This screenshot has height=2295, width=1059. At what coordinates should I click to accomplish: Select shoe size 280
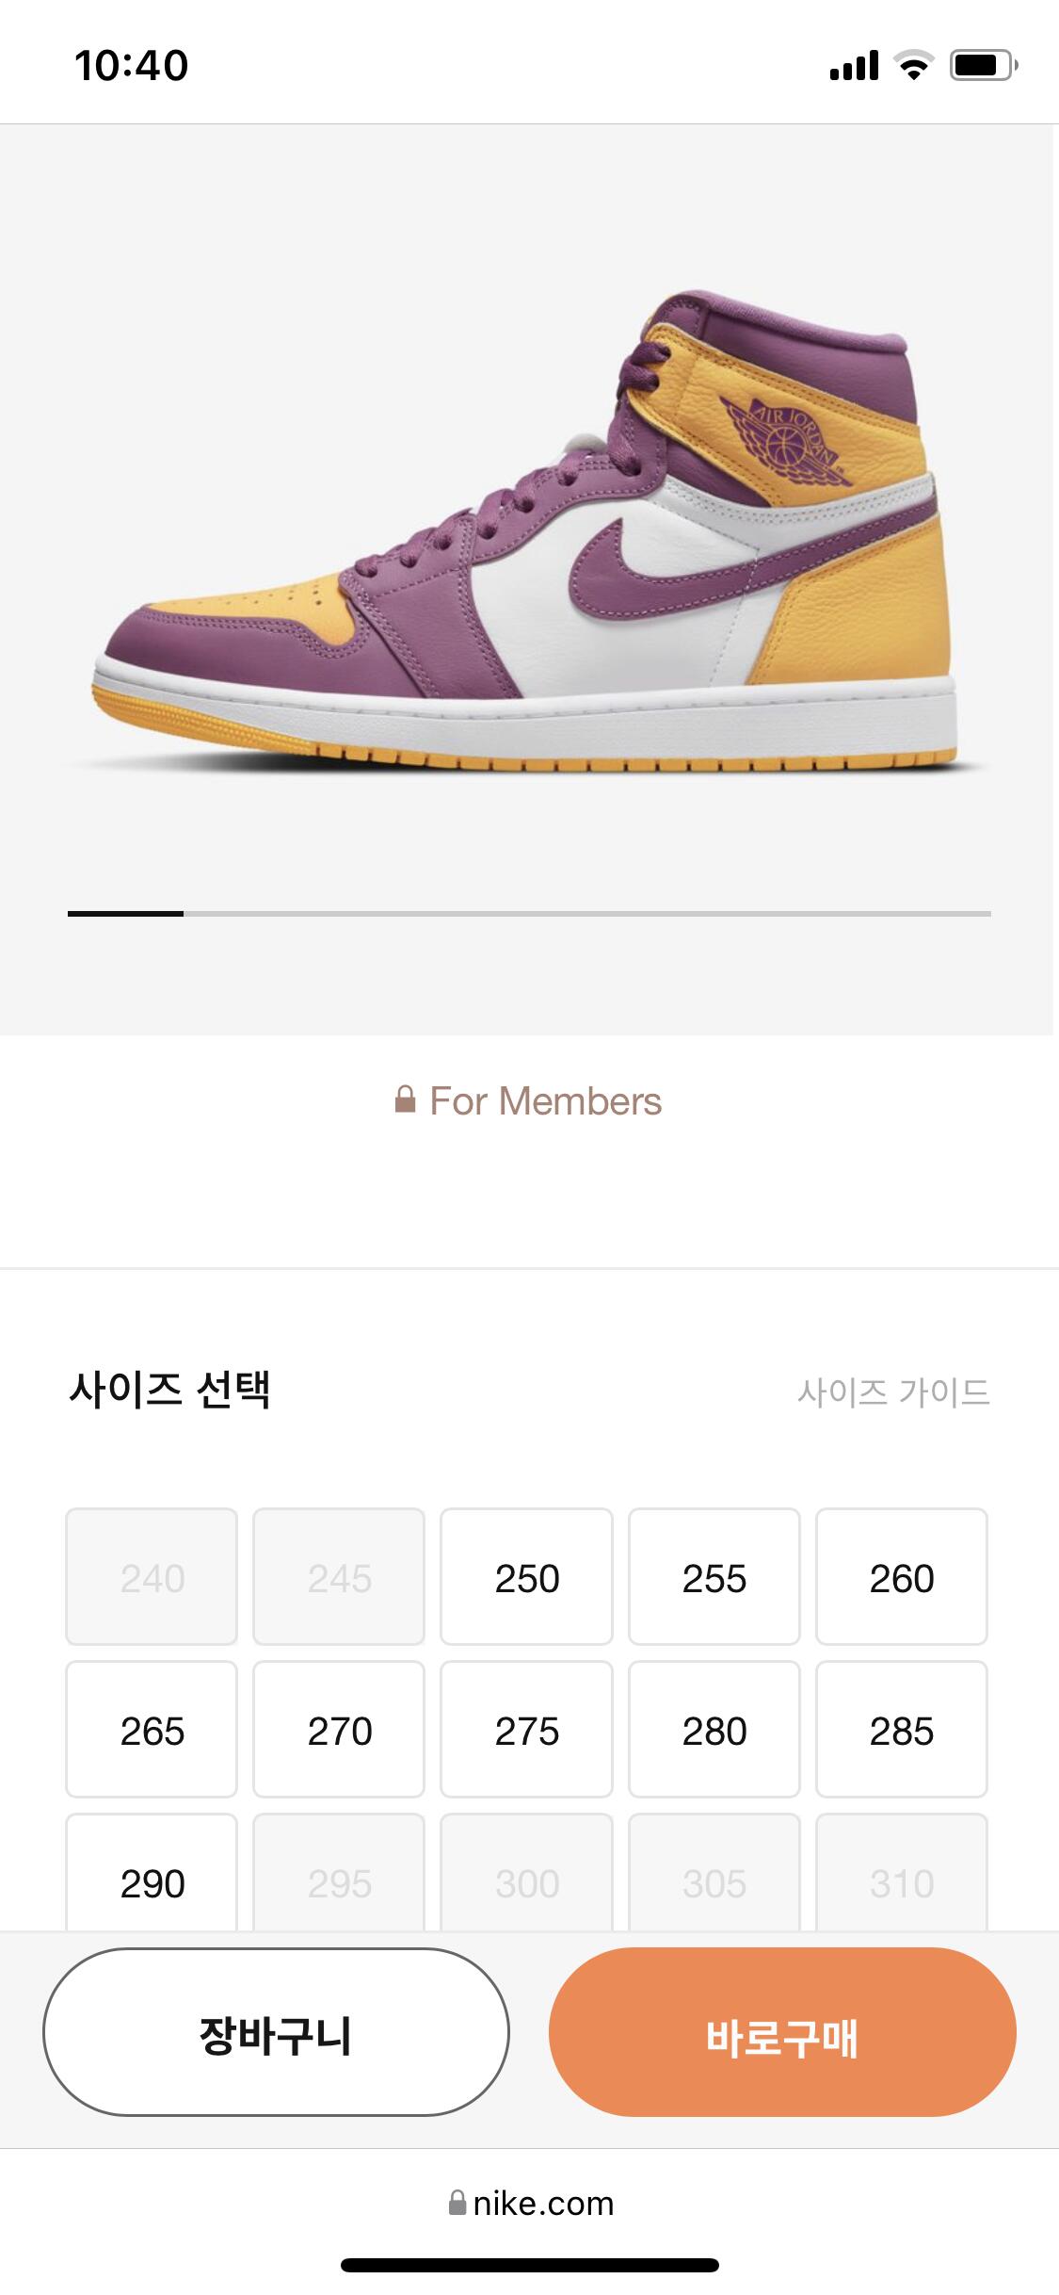tap(714, 1731)
